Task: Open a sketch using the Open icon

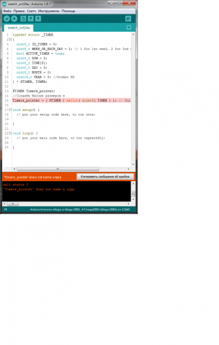Action: pos(30,19)
